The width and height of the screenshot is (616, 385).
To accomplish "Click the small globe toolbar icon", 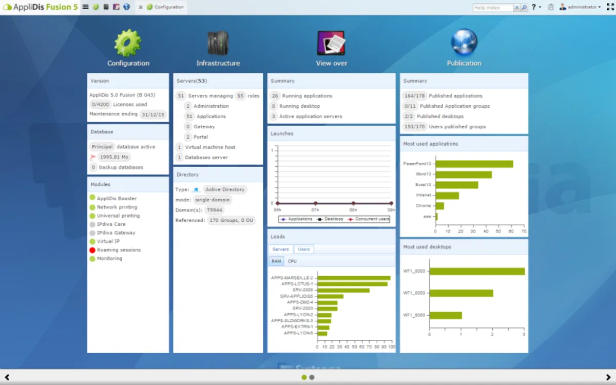I will coord(126,7).
